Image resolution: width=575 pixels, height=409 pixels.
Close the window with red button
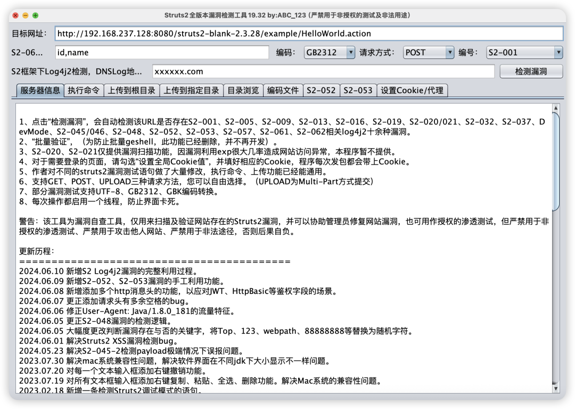point(15,15)
